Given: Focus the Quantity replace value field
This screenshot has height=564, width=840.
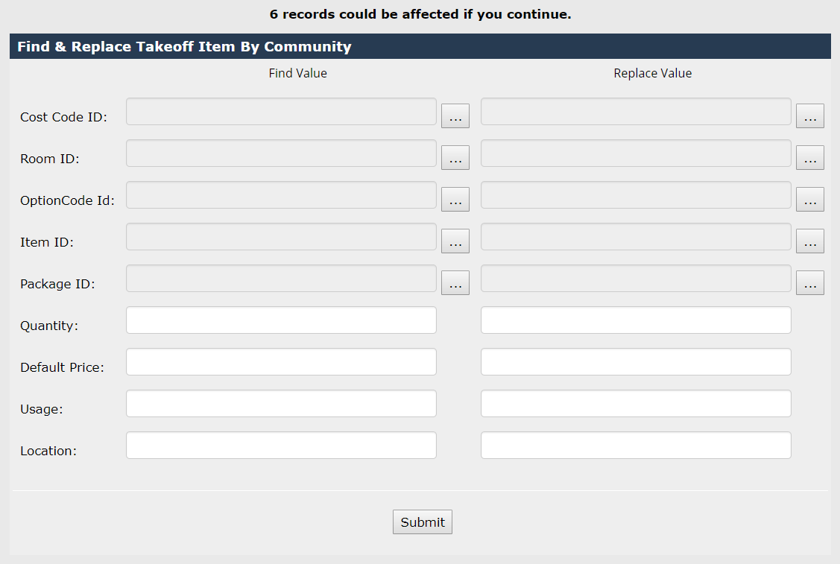Looking at the screenshot, I should 636,320.
